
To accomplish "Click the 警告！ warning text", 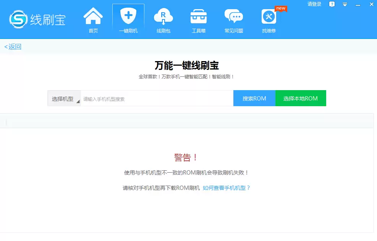I will click(x=186, y=157).
